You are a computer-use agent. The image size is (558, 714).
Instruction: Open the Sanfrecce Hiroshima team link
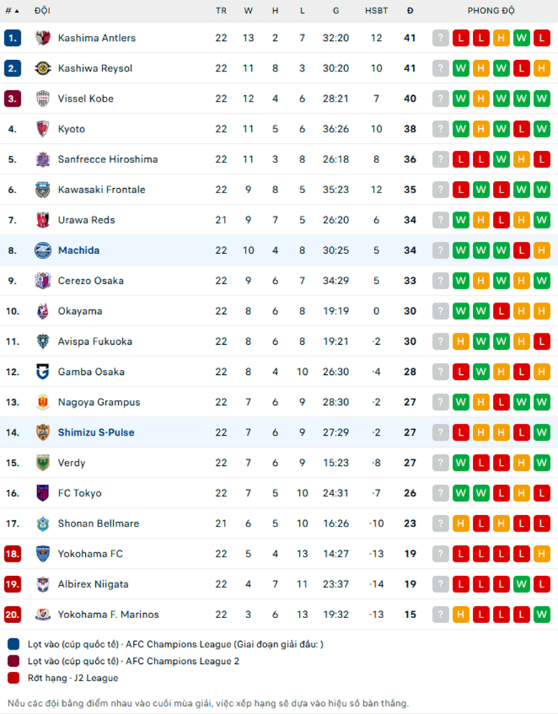[108, 160]
